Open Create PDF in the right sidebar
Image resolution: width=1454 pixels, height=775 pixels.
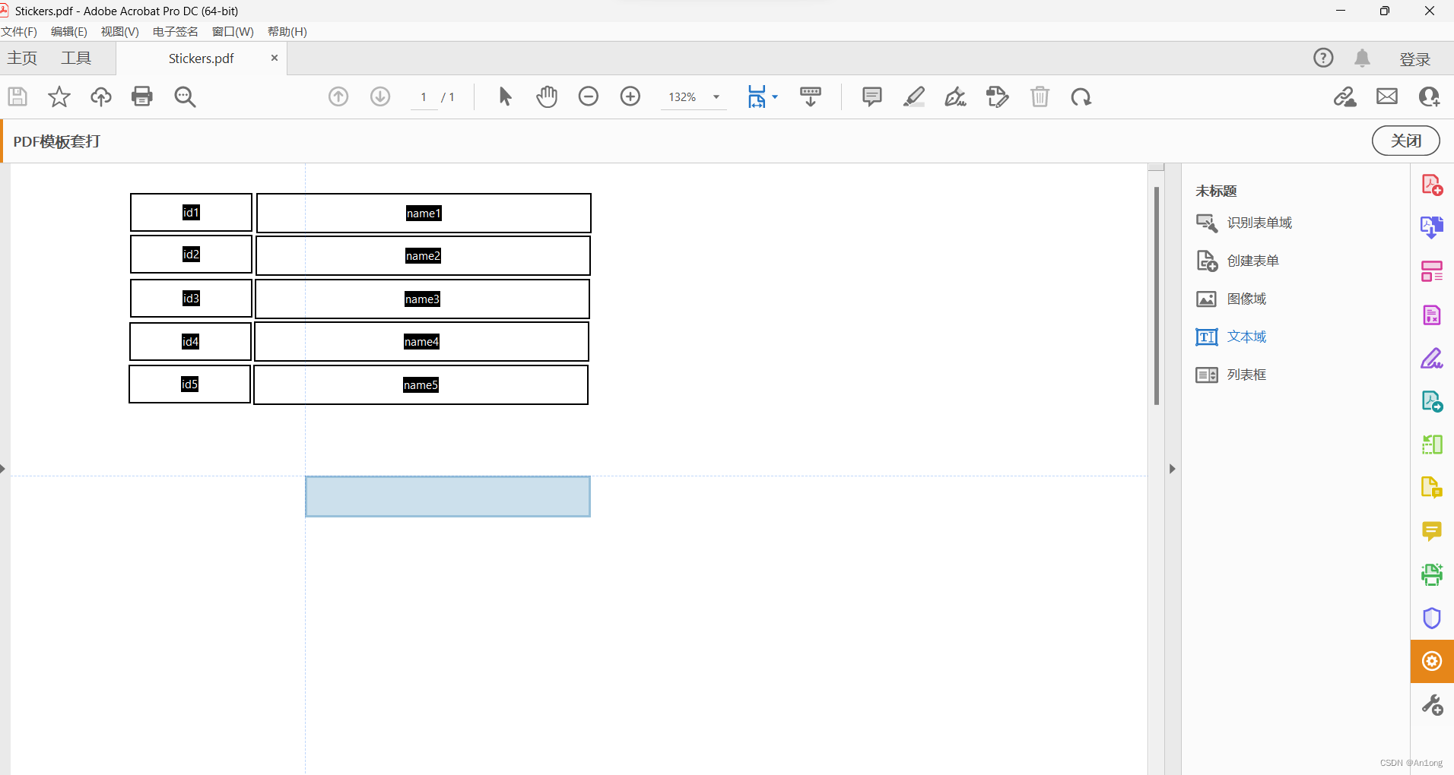pyautogui.click(x=1432, y=185)
